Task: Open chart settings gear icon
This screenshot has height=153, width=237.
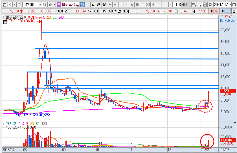Action: tap(210, 5)
